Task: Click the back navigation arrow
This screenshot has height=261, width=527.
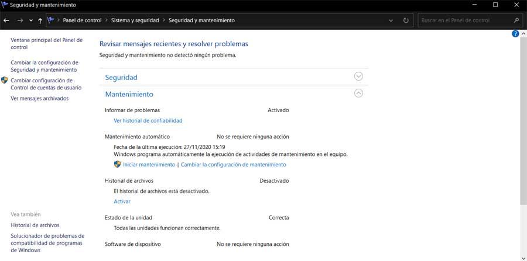Action: pos(6,20)
